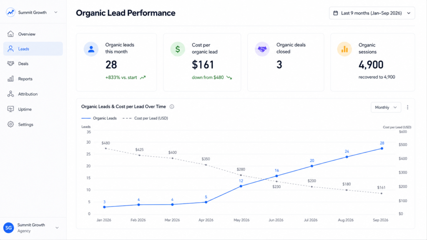Click the $161 cost per lead value
This screenshot has height=240, width=427.
[x=203, y=65]
